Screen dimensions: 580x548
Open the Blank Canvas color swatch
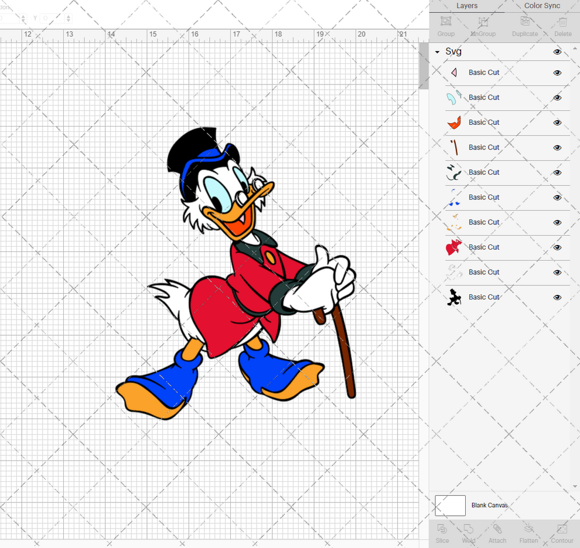point(450,505)
